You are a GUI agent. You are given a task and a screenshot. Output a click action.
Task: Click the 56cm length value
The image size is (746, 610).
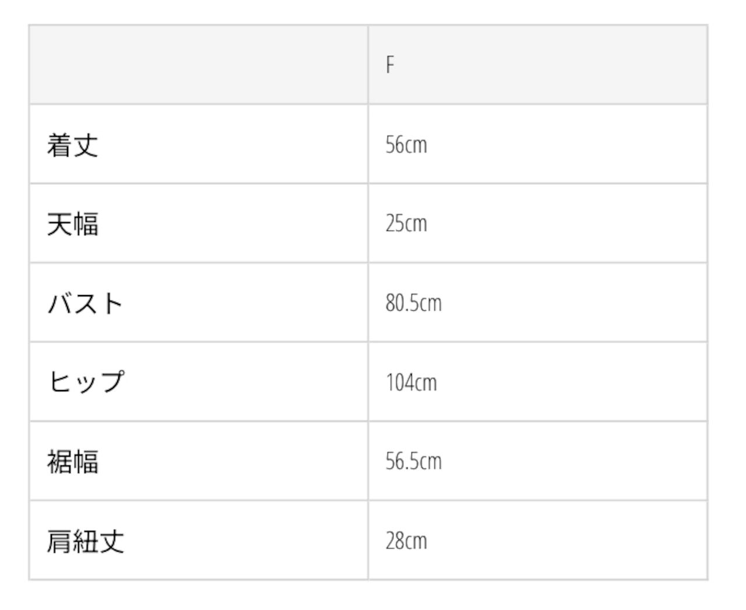tap(406, 145)
